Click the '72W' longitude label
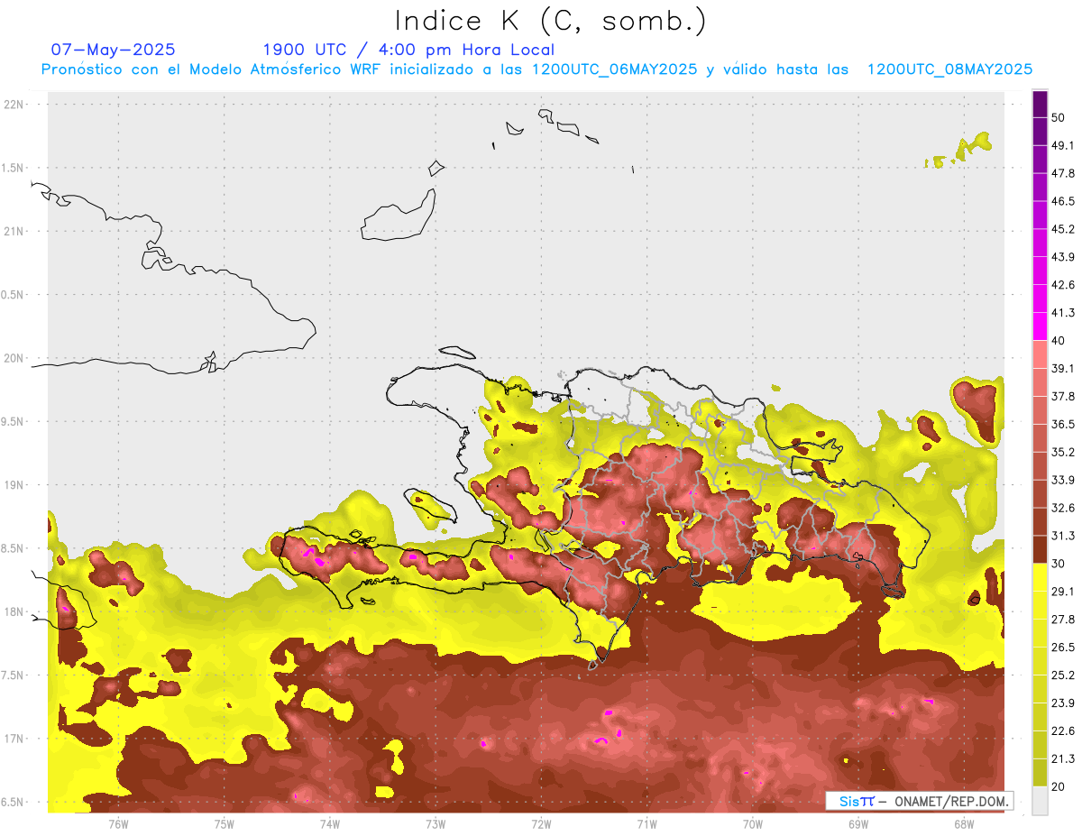 pyautogui.click(x=541, y=824)
